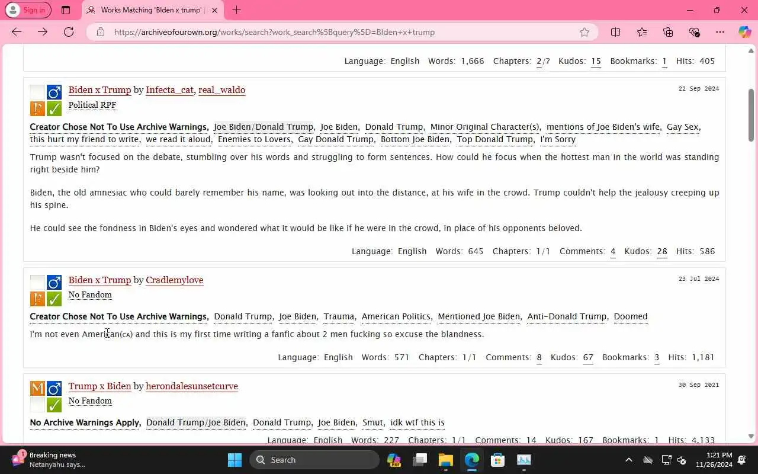This screenshot has height=474, width=758.
Task: Click scrollbar down arrow
Action: click(751, 436)
